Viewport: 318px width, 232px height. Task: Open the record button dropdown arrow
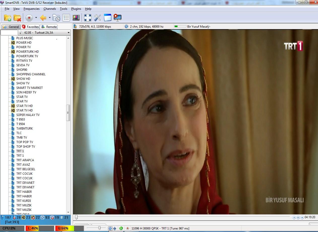click(36, 18)
